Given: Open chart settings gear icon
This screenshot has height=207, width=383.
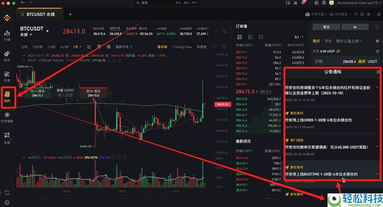Looking at the screenshot, I should 108,47.
